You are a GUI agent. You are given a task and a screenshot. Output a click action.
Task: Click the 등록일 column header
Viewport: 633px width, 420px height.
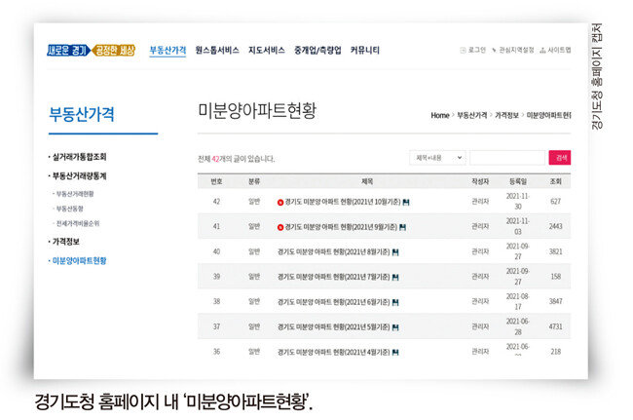pyautogui.click(x=518, y=181)
